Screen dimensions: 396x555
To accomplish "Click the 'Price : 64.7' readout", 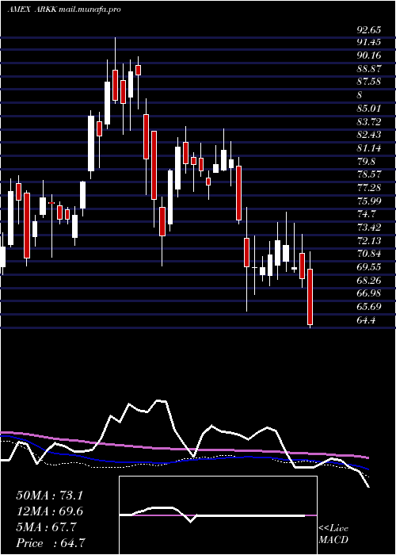I will point(51,543).
